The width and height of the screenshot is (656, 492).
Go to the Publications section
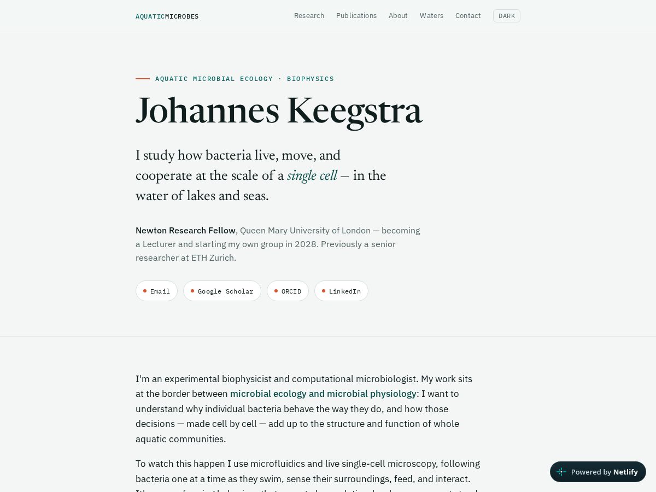pyautogui.click(x=356, y=16)
